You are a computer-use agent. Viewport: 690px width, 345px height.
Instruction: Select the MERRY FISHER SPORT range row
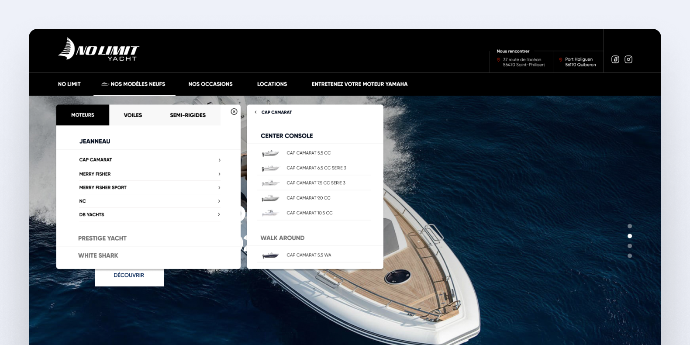pos(150,187)
